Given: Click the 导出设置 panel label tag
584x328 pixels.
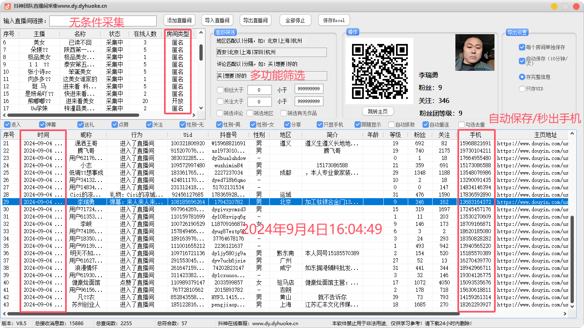Looking at the screenshot, I should point(517,32).
